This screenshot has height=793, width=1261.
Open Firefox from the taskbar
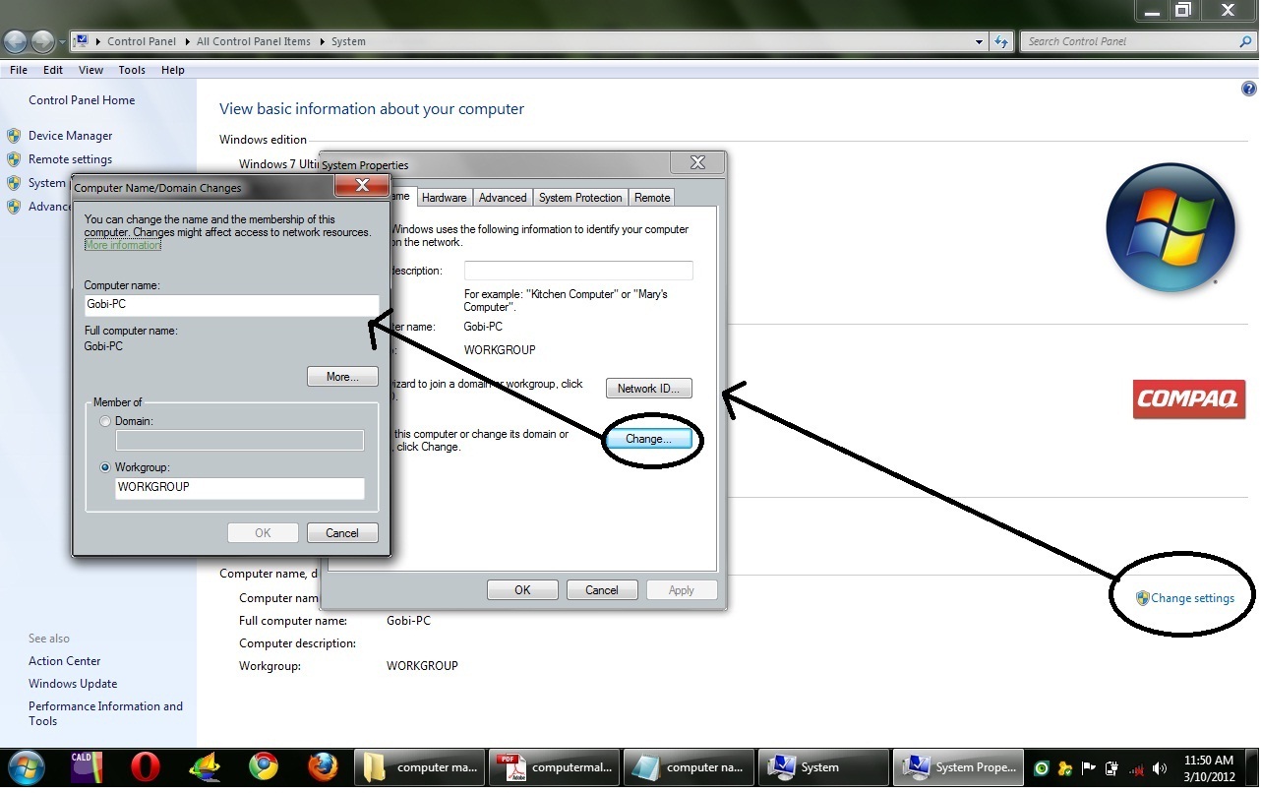pos(322,767)
